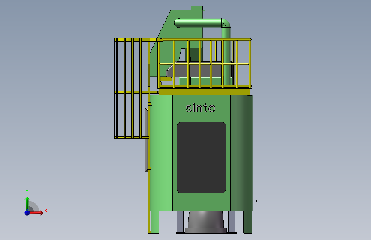Screen dimensions: 371x240
Task: Select the dark green right side panel
Action: pos(242,153)
